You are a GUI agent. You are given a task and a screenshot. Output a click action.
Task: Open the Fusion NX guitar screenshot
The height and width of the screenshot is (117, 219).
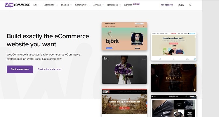coord(174,78)
